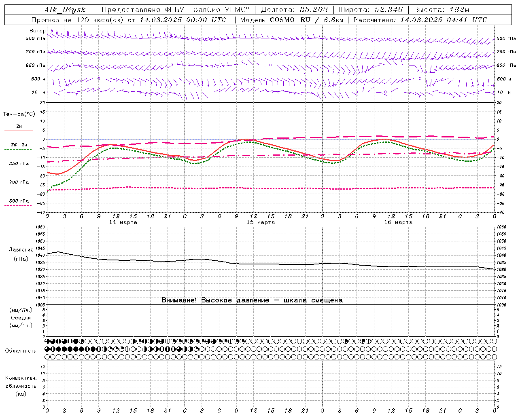This screenshot has height=414, width=518.
Task: Select the Конвективн. convective cloud label
Action: coord(21,378)
